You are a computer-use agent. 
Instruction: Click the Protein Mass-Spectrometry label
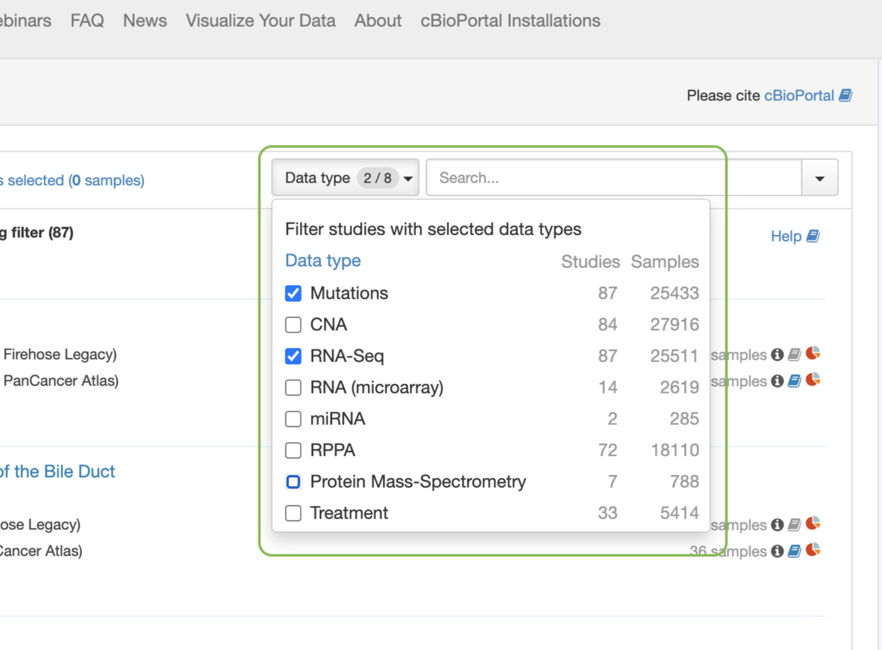click(418, 481)
